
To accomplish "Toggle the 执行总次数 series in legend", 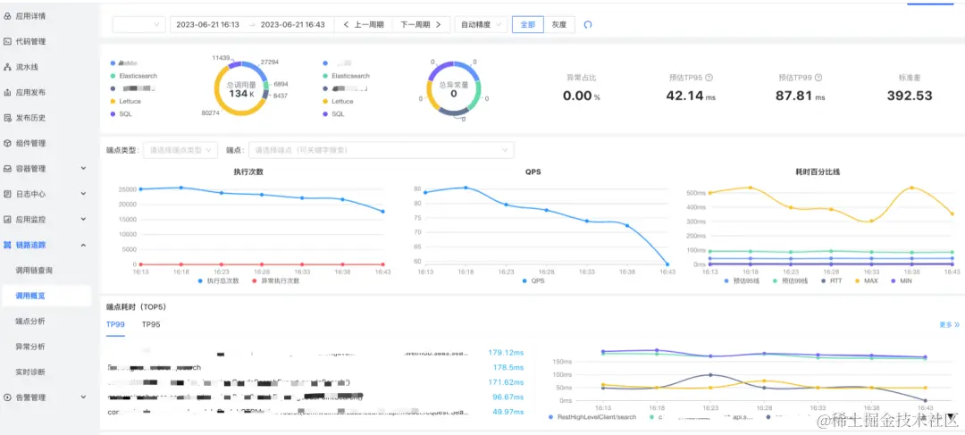I will click(x=217, y=280).
